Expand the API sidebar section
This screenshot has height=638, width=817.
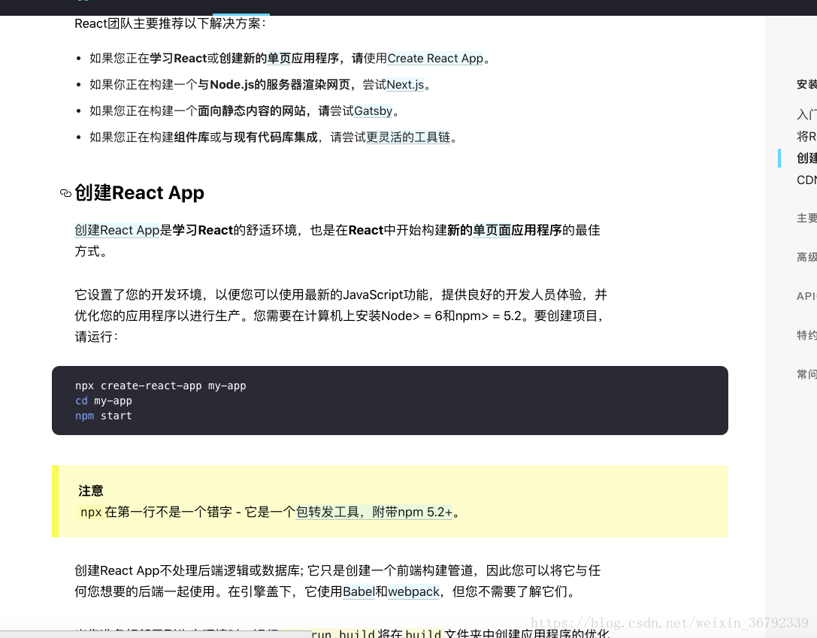(806, 296)
